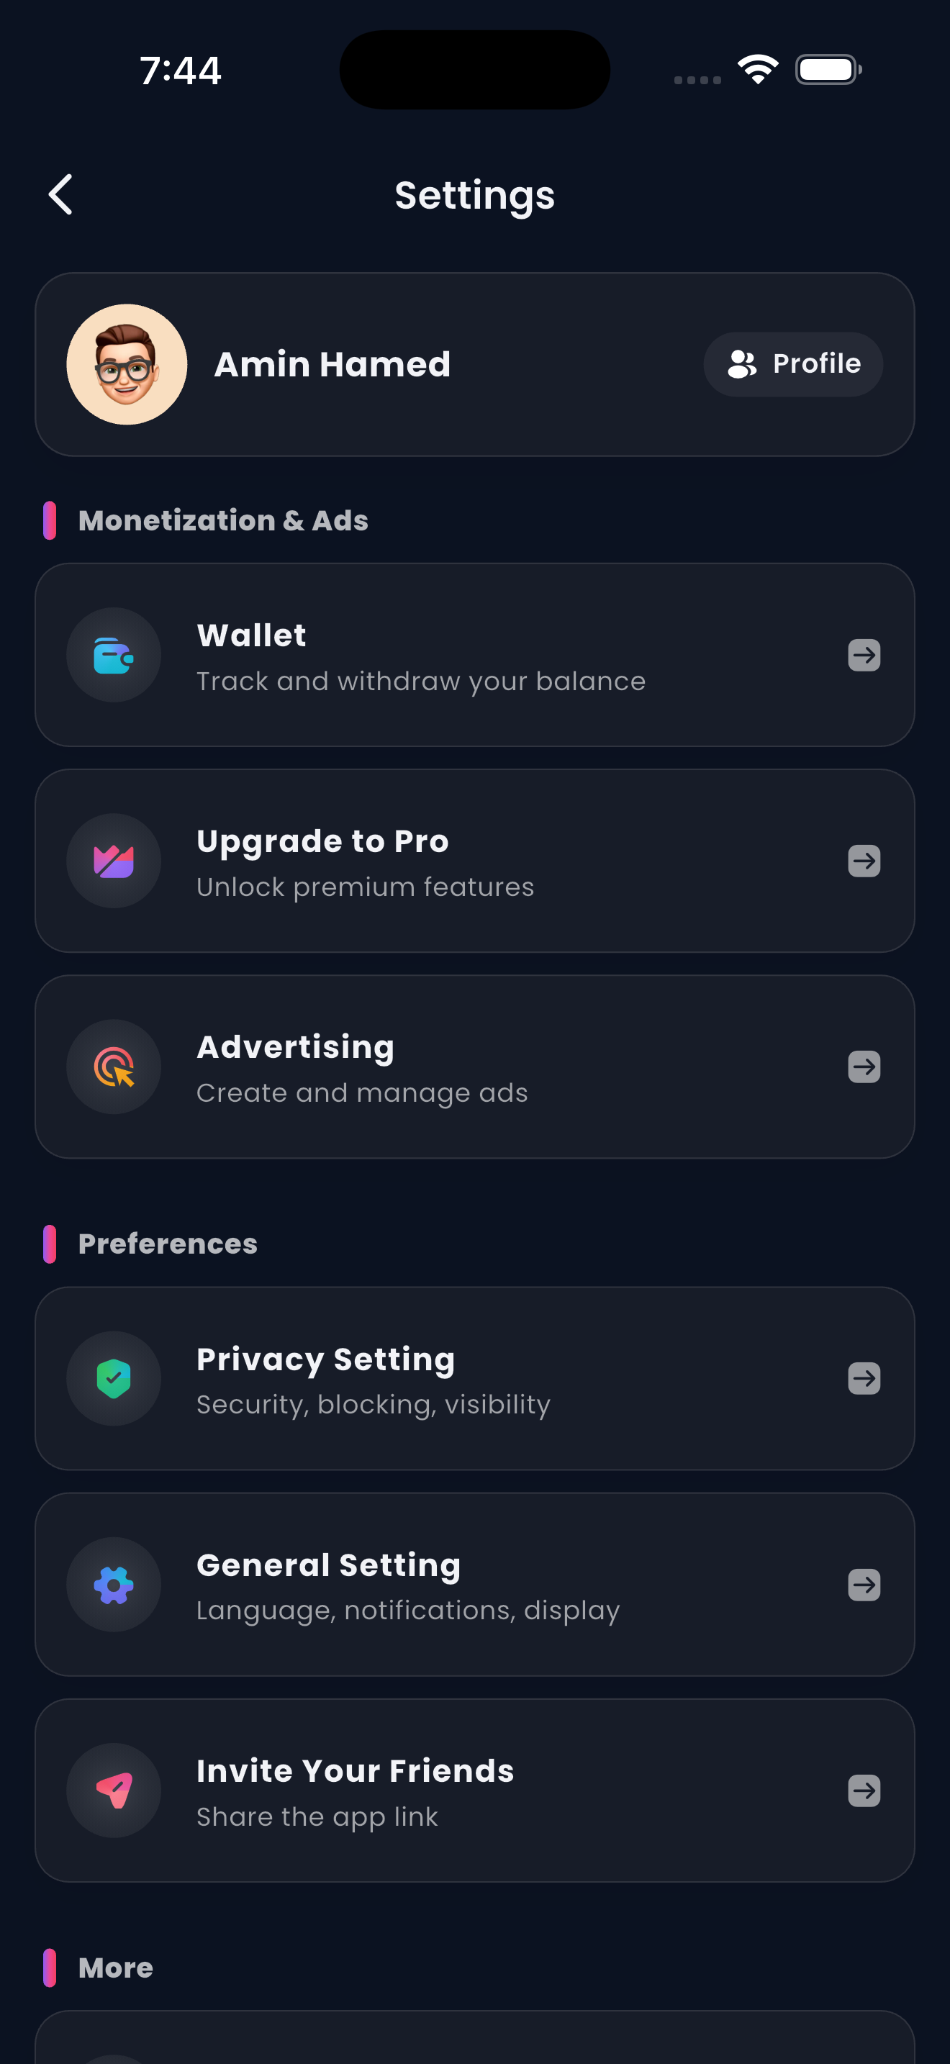Image resolution: width=950 pixels, height=2064 pixels.
Task: Tap the General Setting gear icon
Action: pos(114,1585)
